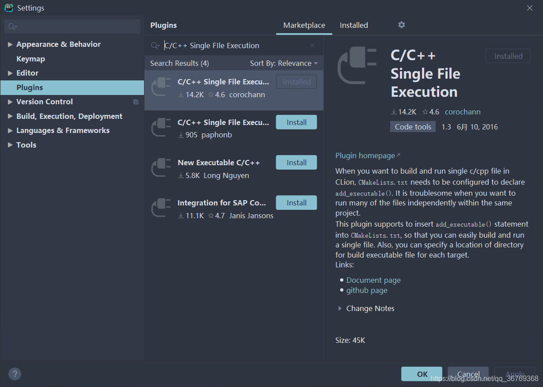Select Keymap in the settings tree

(x=30, y=59)
